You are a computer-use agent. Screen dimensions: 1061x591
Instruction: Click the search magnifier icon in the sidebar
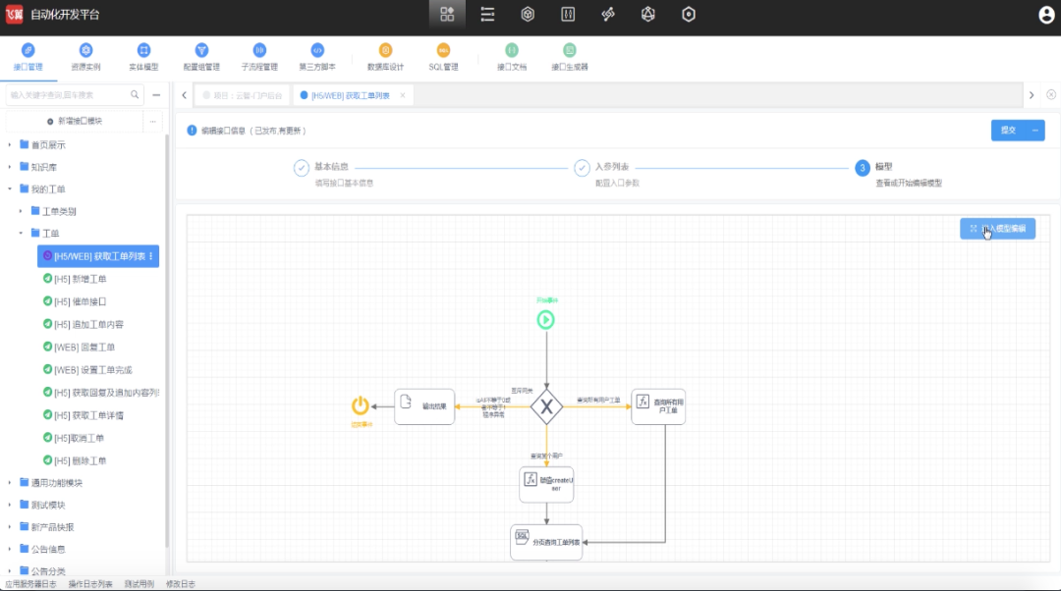[135, 94]
